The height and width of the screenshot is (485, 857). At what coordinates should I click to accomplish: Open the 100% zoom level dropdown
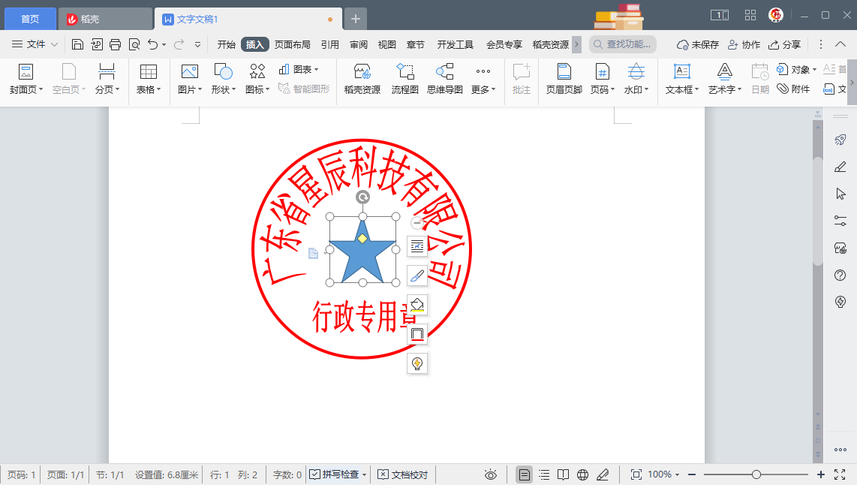pyautogui.click(x=663, y=474)
